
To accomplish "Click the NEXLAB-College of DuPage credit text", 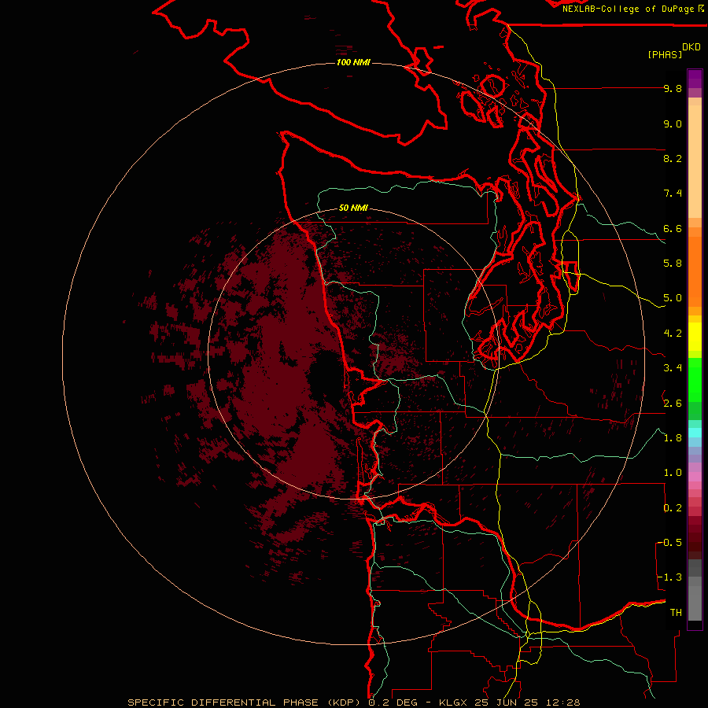I will click(628, 9).
